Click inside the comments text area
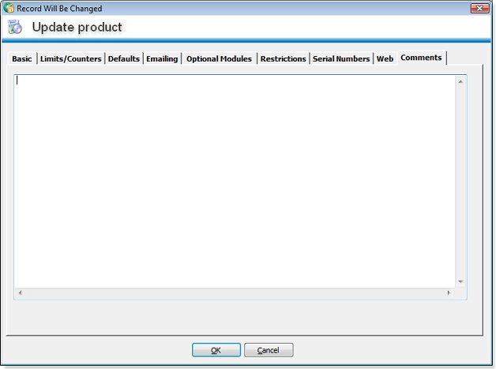This screenshot has width=496, height=369. (234, 181)
